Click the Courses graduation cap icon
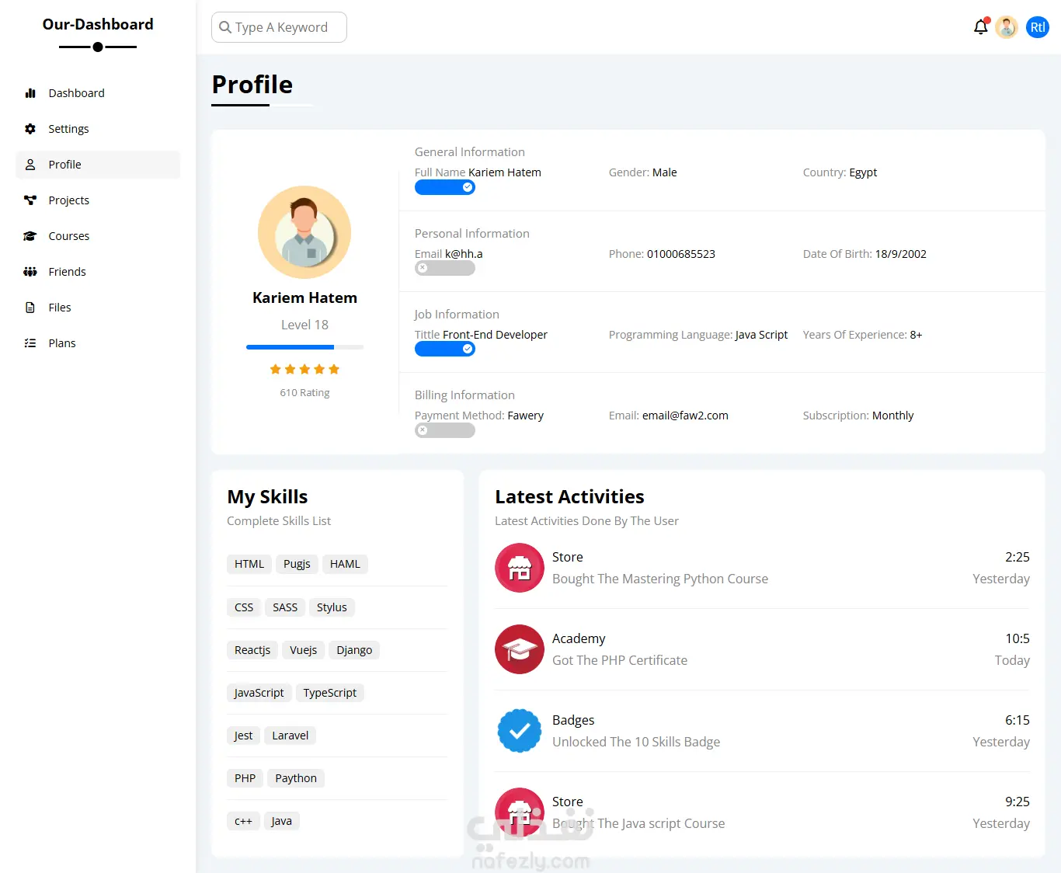 30,236
